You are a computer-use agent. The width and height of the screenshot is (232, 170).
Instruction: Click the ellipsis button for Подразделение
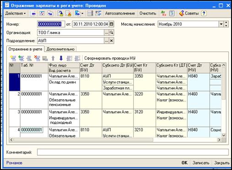tap(107, 41)
